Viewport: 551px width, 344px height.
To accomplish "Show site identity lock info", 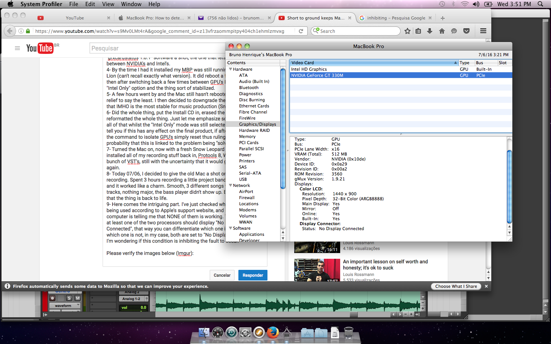I will tap(28, 31).
